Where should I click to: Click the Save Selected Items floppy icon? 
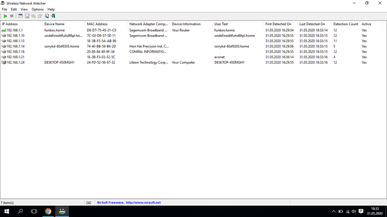[27, 16]
